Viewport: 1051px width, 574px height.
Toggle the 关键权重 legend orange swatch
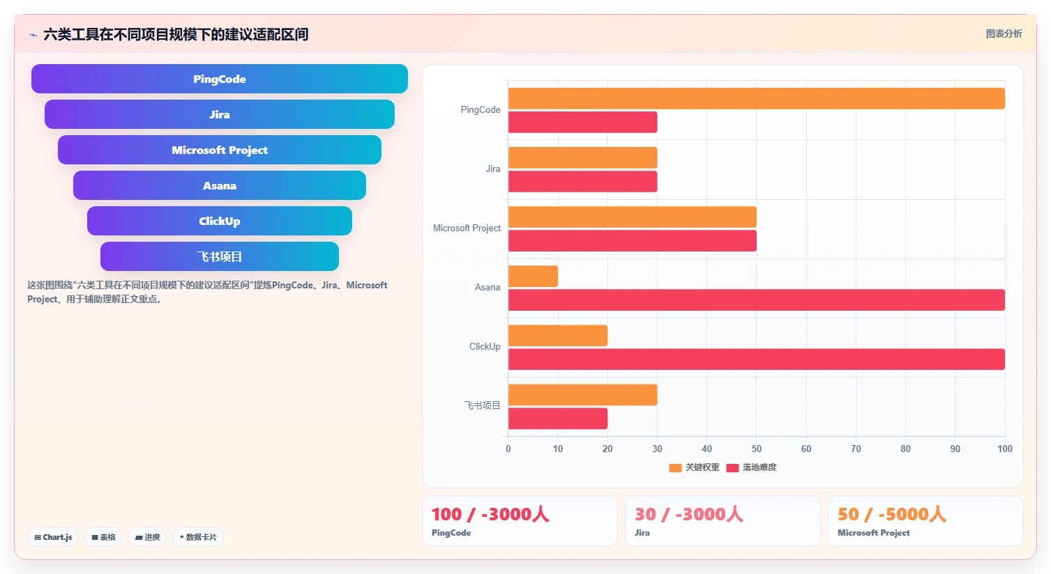pyautogui.click(x=675, y=467)
